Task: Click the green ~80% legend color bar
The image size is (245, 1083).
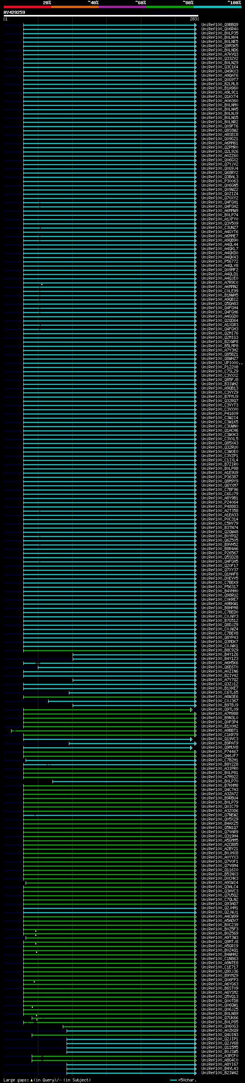Action: tap(170, 7)
